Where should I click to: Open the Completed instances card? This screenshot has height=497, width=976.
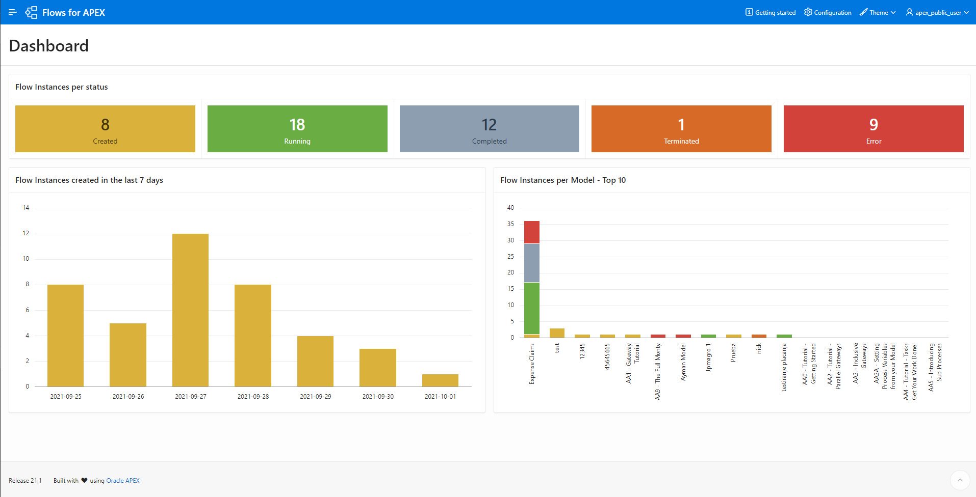[x=489, y=129]
